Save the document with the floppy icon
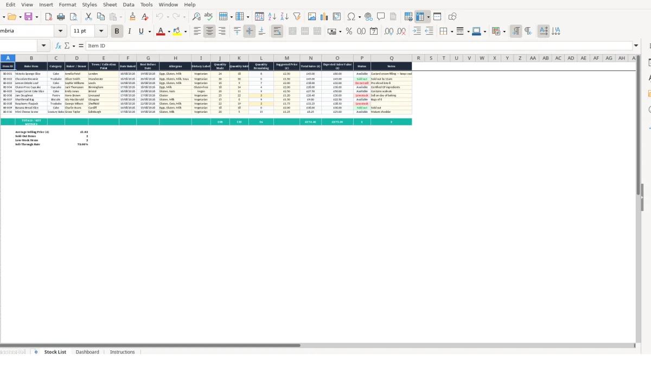This screenshot has height=366, width=651. click(x=28, y=17)
